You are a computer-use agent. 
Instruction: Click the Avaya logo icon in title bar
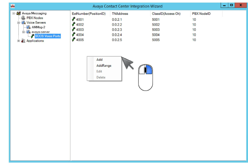click(x=13, y=6)
